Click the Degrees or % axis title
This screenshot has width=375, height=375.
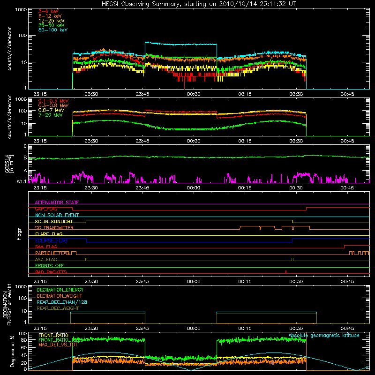12,351
